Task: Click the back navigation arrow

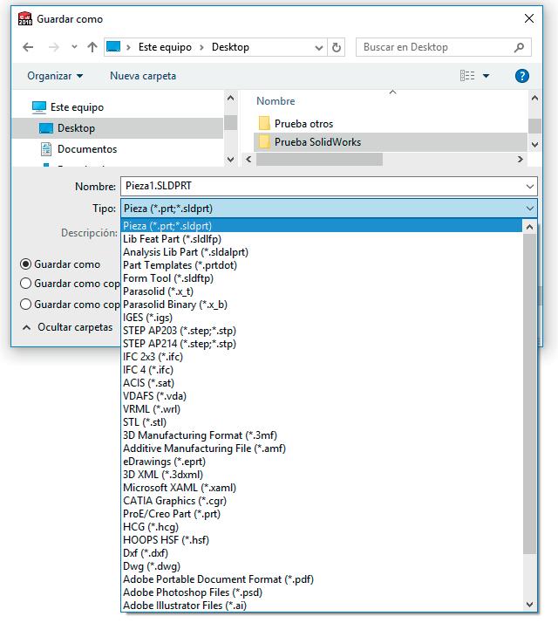Action: click(28, 47)
